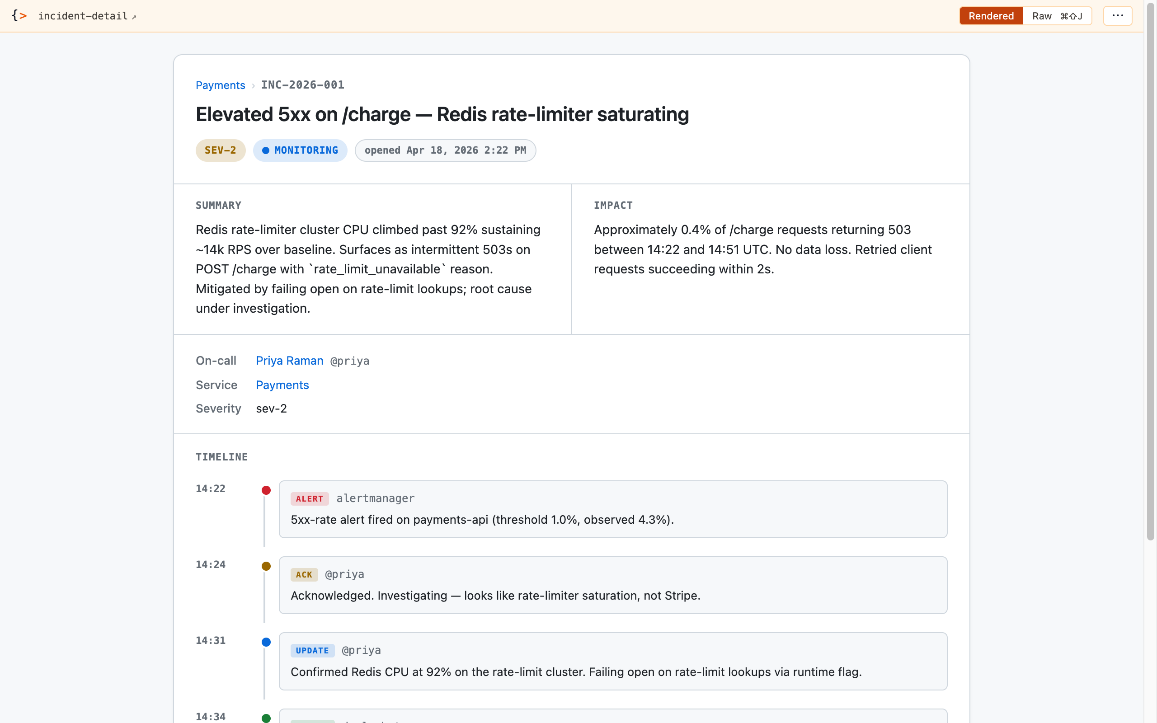This screenshot has width=1157, height=723.
Task: Click the red 14:22 timeline dot
Action: (x=266, y=490)
